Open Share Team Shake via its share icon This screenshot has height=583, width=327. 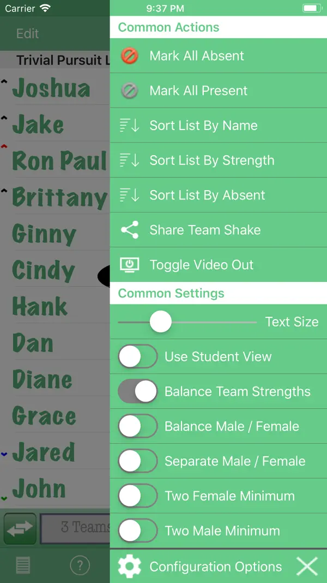129,229
